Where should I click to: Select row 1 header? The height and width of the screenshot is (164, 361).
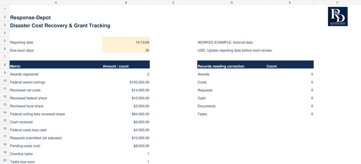[5, 9]
